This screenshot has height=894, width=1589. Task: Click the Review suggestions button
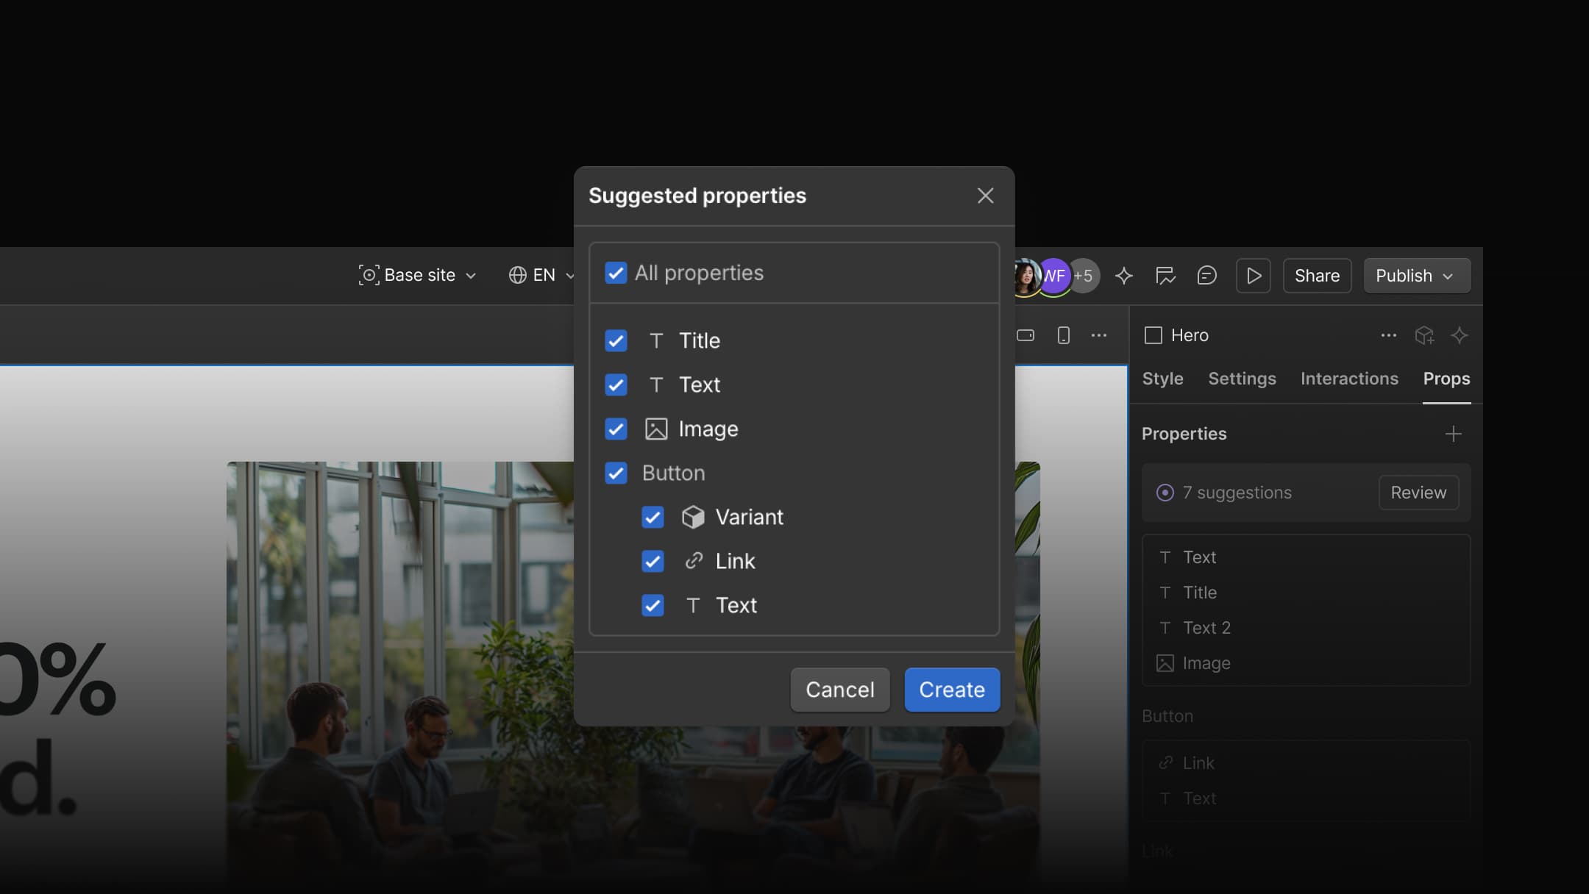(x=1418, y=493)
